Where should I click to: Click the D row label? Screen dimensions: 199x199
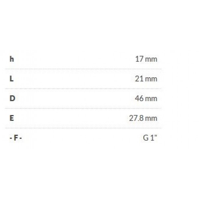[x=13, y=99]
